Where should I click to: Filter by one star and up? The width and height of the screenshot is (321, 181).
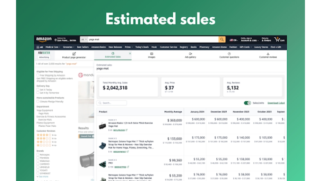47,145
